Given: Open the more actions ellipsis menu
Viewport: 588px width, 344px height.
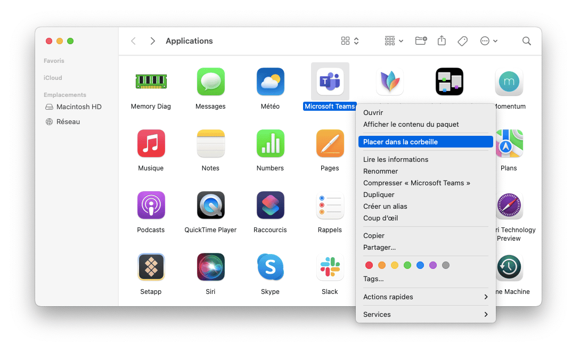Looking at the screenshot, I should pos(488,41).
